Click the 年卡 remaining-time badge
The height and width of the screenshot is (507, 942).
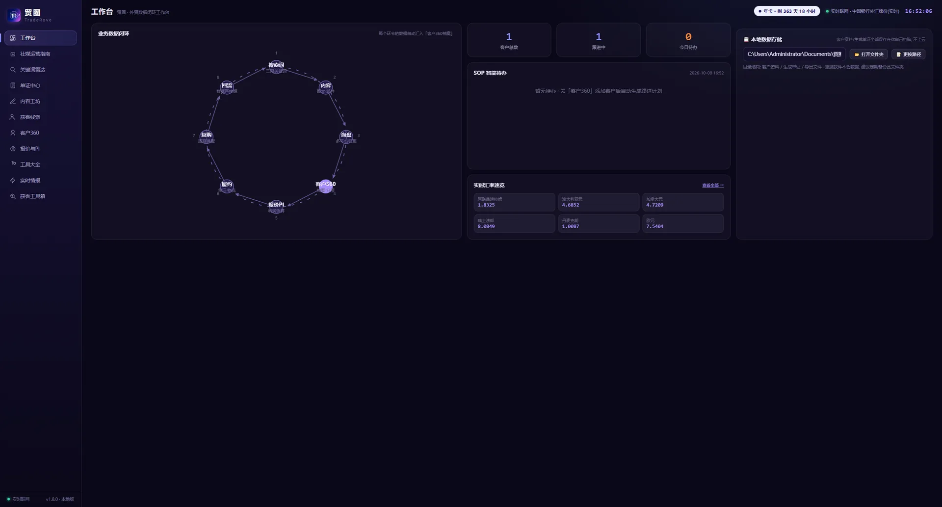pos(787,11)
